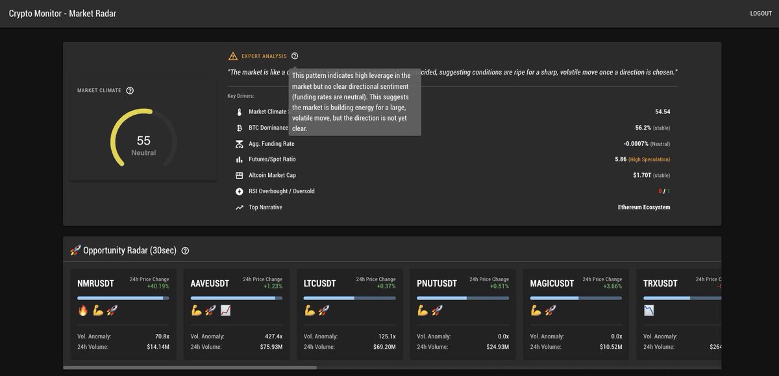Click the trending arrow icon for Top Narrative

[x=239, y=207]
